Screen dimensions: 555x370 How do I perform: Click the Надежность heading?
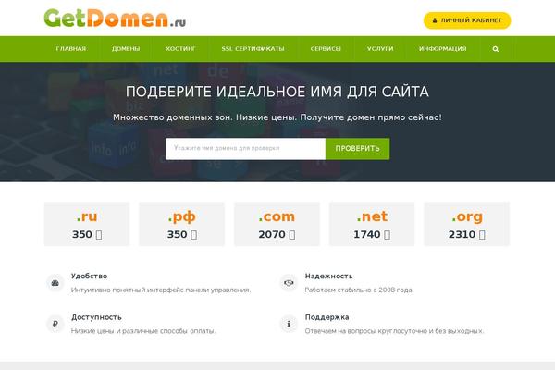pos(328,277)
